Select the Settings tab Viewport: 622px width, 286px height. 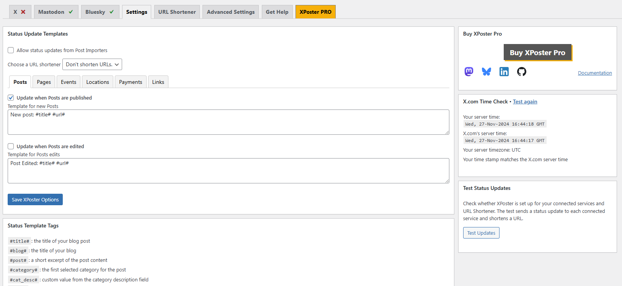[x=137, y=12]
